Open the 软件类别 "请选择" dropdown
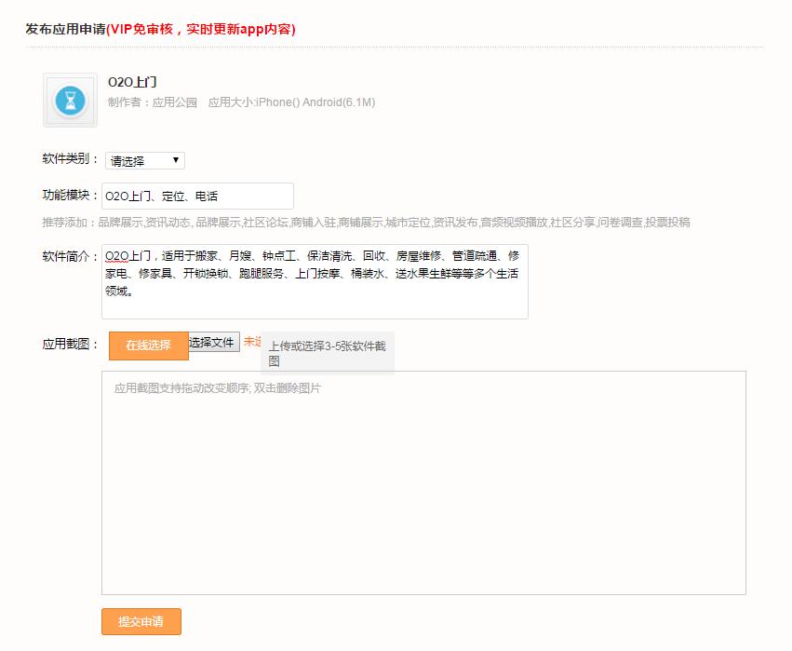Screen dimensions: 792x651 pos(144,159)
